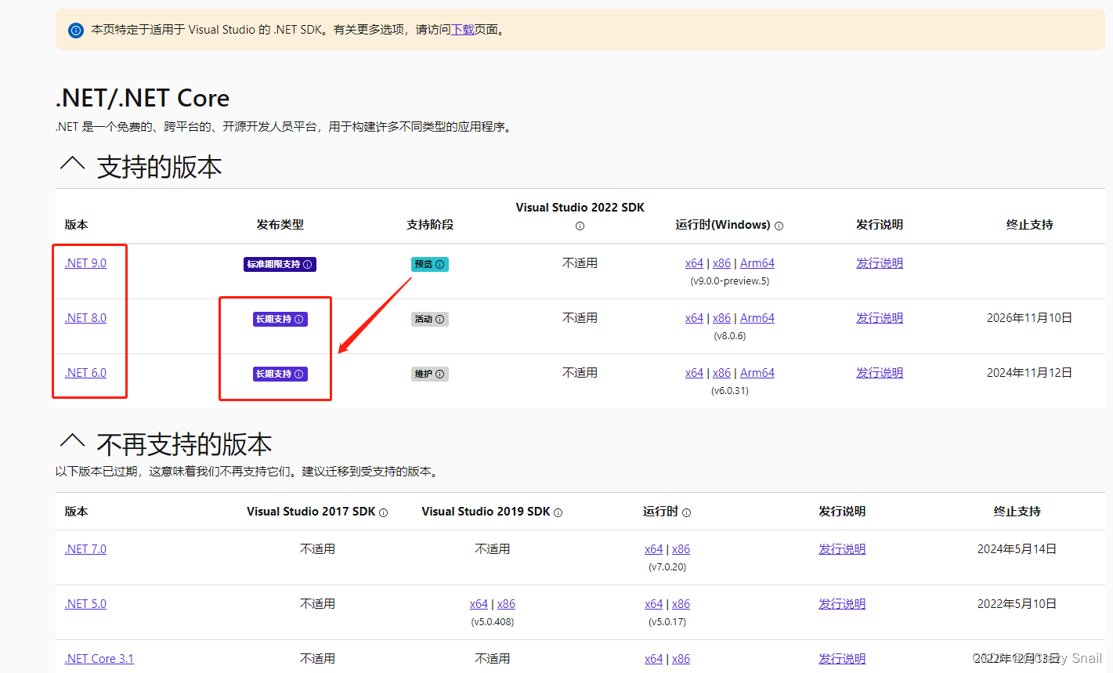
Task: Open the .NET 6.0 version link
Action: coord(85,373)
